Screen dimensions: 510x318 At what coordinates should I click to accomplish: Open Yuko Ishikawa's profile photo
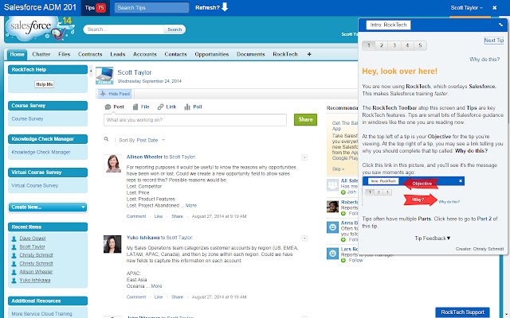(112, 244)
